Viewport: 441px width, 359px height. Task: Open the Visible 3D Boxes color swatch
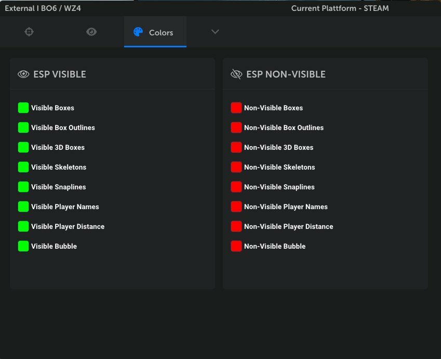tap(23, 147)
